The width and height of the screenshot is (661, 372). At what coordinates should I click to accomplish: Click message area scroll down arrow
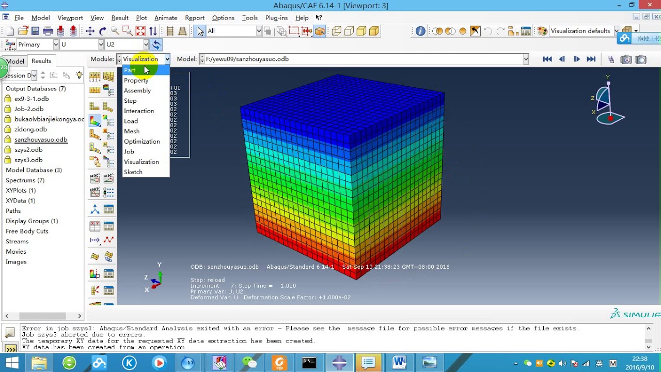coord(649,347)
